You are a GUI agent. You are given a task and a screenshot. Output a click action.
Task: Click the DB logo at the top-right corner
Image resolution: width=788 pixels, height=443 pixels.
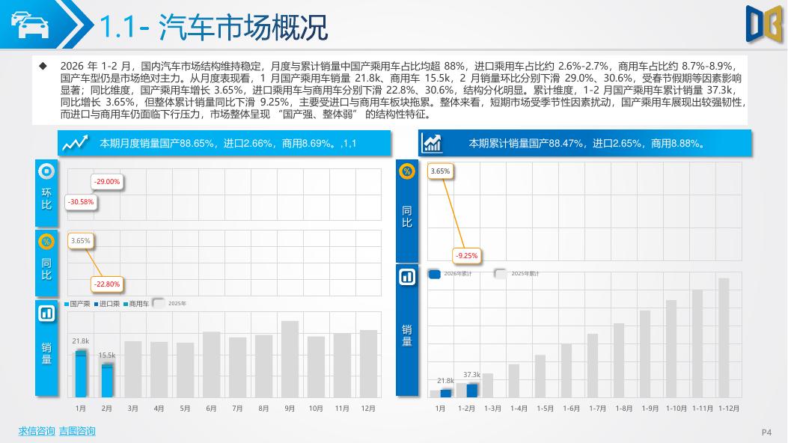tap(765, 22)
